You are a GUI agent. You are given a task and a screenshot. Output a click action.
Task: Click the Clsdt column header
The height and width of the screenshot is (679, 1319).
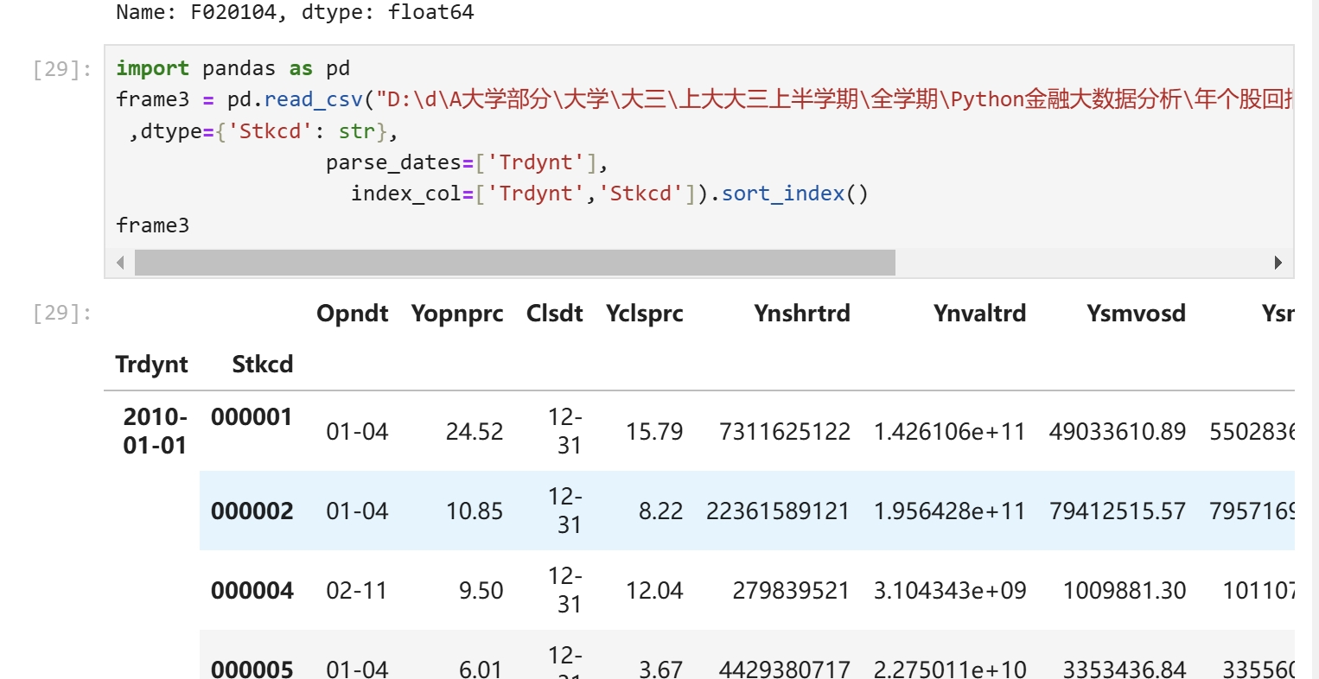554,314
